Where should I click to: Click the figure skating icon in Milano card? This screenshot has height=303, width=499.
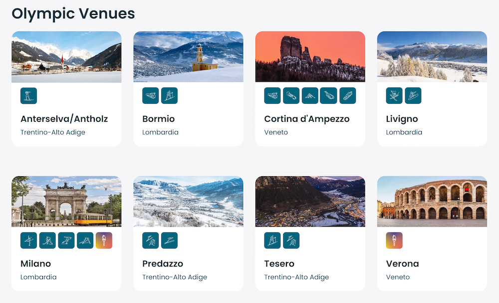28,241
